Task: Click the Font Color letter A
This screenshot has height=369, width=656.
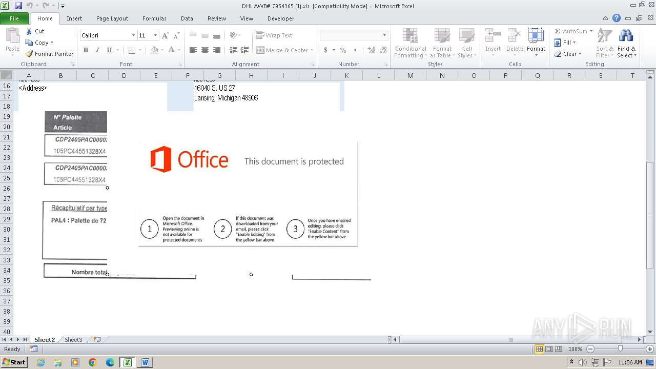Action: pos(171,50)
